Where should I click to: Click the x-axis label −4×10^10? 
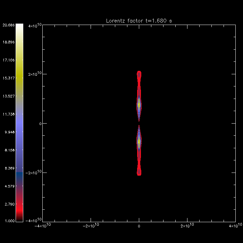[x=42, y=226]
